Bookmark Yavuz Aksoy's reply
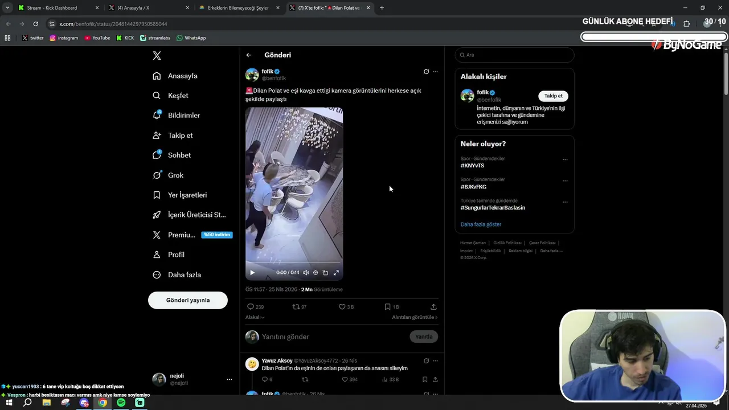 click(x=425, y=379)
